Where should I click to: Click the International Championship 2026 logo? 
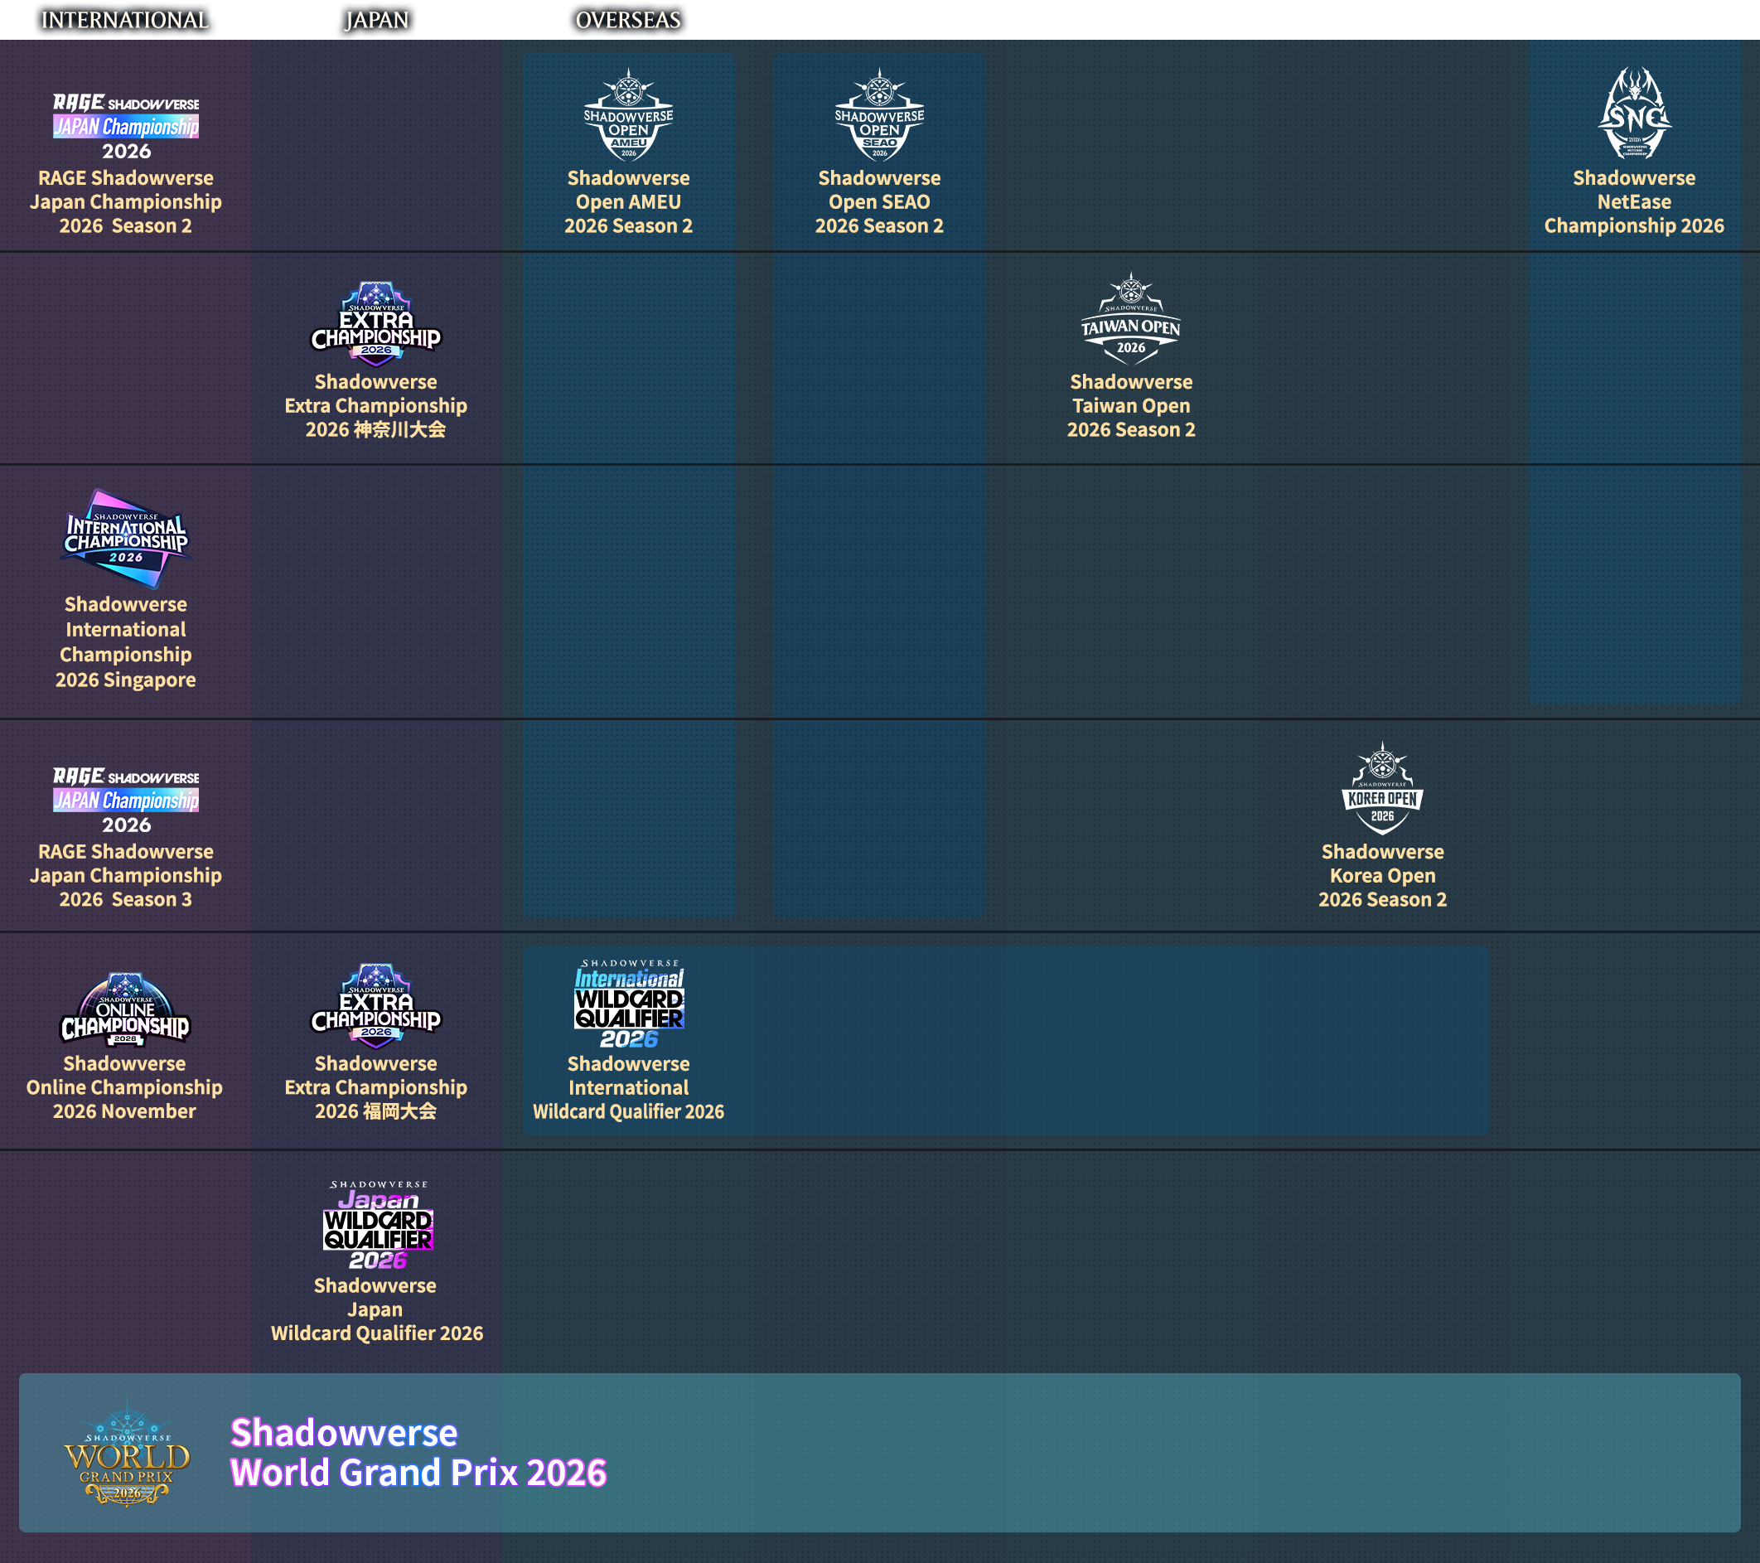[x=126, y=538]
